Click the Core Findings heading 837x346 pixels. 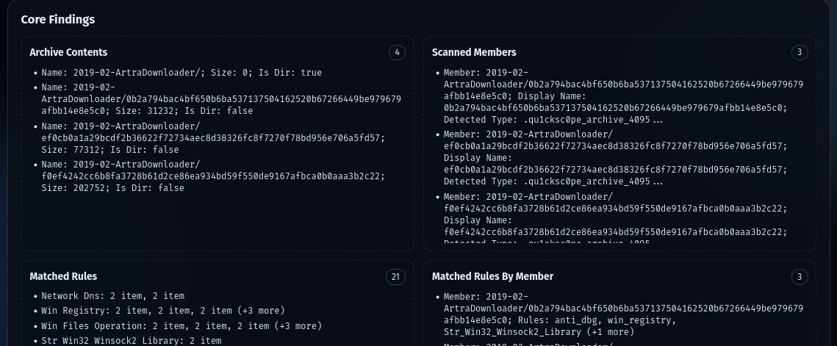tap(57, 20)
